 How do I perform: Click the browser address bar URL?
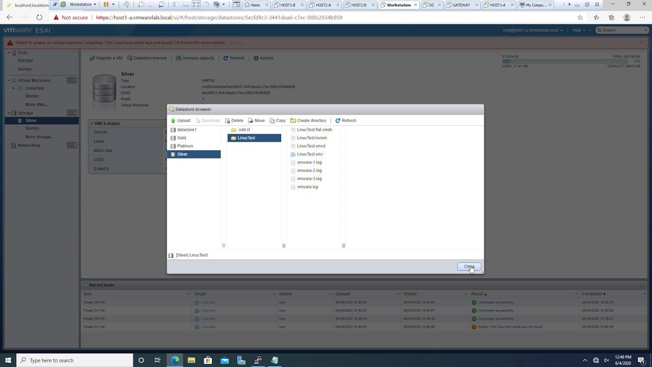[x=219, y=17]
